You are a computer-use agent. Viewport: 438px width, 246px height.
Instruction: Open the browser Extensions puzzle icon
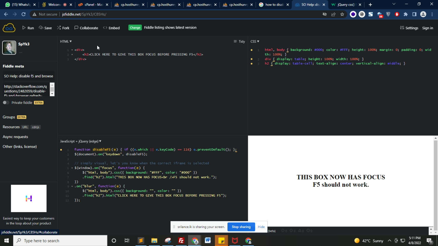(x=406, y=14)
